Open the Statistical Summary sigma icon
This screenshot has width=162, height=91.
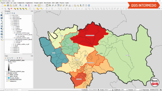tap(29, 5)
